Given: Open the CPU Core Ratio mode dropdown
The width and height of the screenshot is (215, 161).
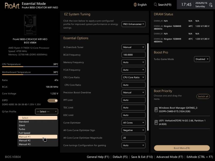Looking at the screenshot, I should point(133,77).
